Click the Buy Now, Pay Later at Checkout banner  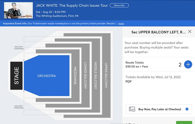click(159, 109)
